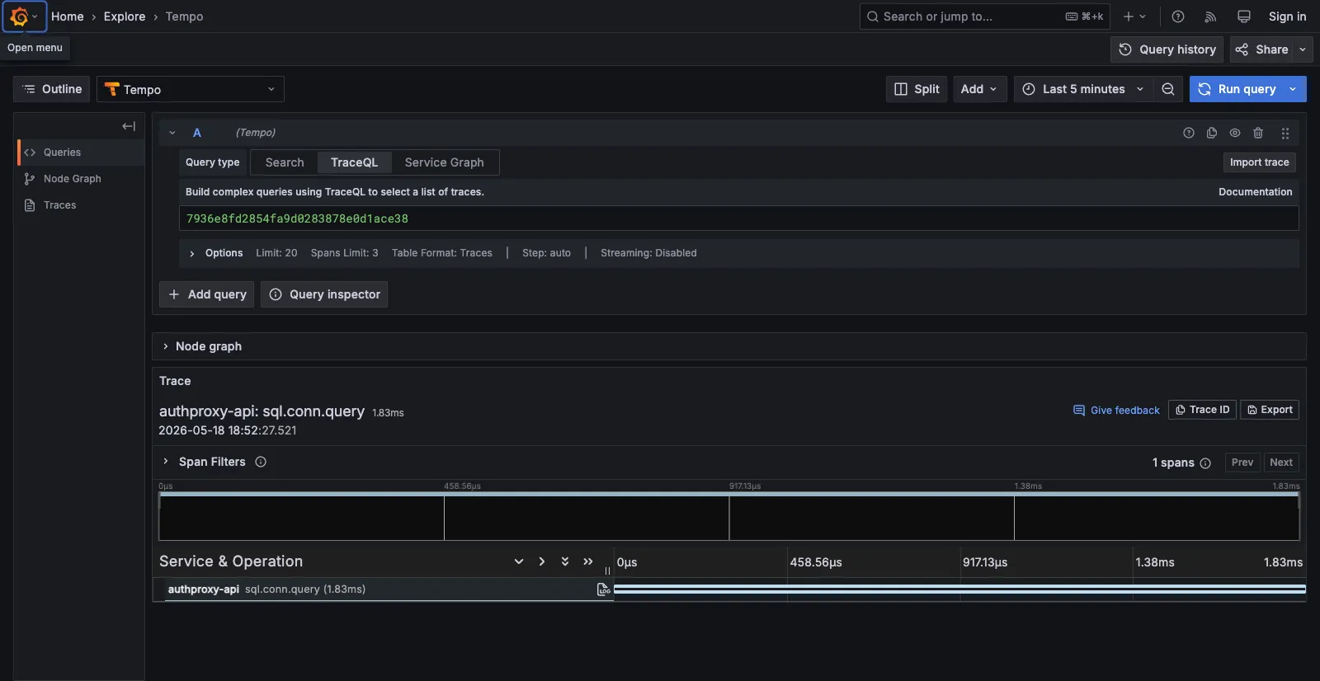Open logs icon for the sql.conn.query span
Screen dimensions: 1320x681
pyautogui.click(x=604, y=589)
